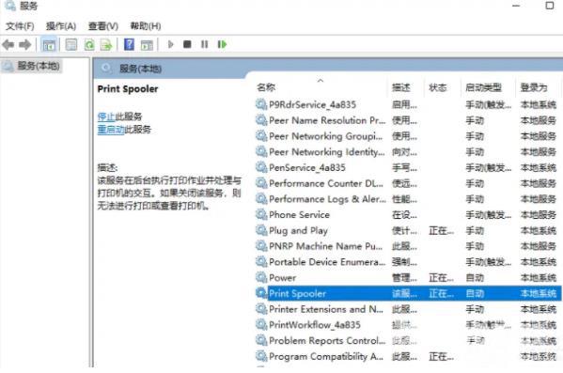Click the gear icon beside P9RdrService_4a835
The image size is (563, 373).
(x=261, y=104)
